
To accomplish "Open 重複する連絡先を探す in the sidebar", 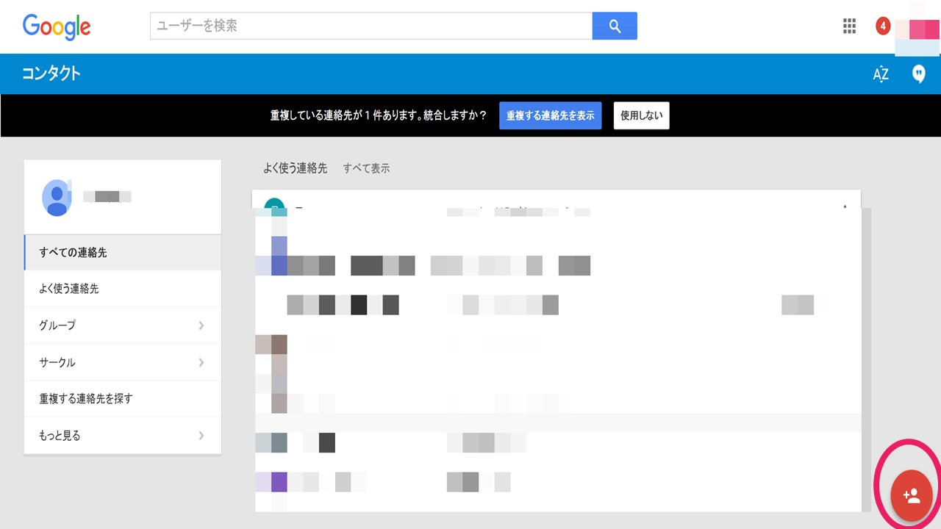I will 86,399.
